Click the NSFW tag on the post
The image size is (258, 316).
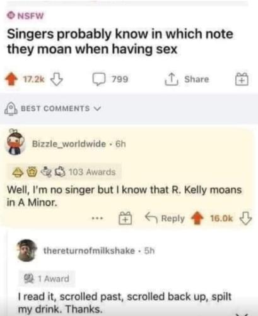pos(25,16)
